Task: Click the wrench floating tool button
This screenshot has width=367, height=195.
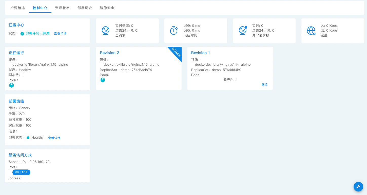Action: [x=358, y=187]
